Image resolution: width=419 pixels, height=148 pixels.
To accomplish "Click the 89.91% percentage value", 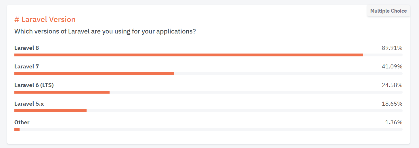I will click(392, 48).
